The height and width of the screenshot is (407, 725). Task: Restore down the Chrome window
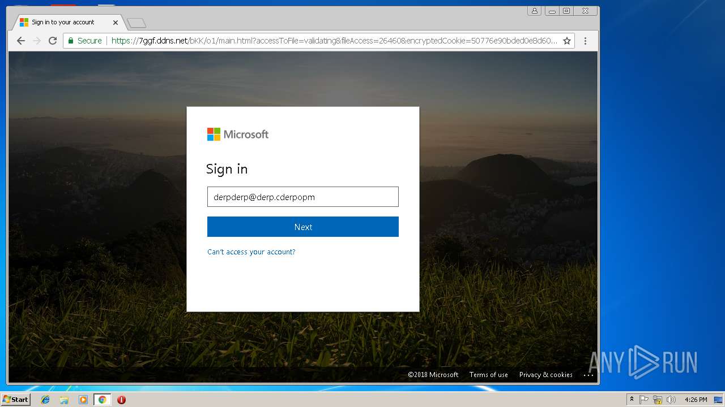click(566, 11)
